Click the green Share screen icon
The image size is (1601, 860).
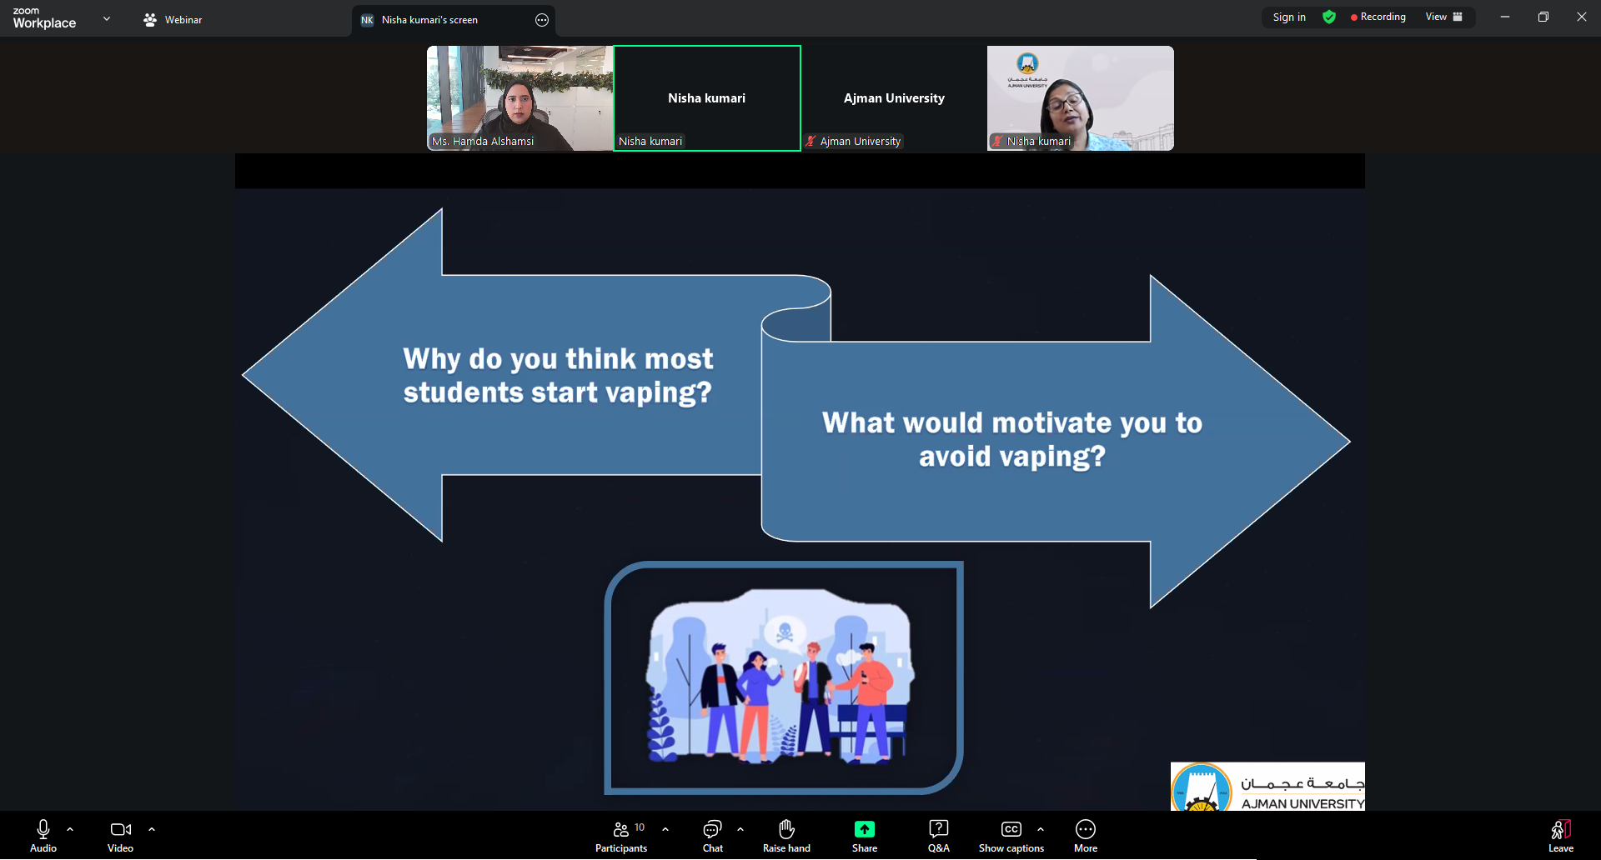click(865, 829)
